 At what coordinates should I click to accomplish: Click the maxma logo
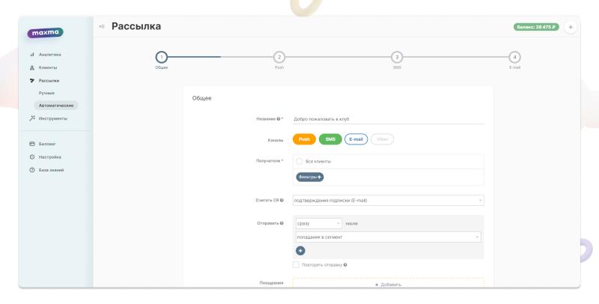tap(45, 33)
